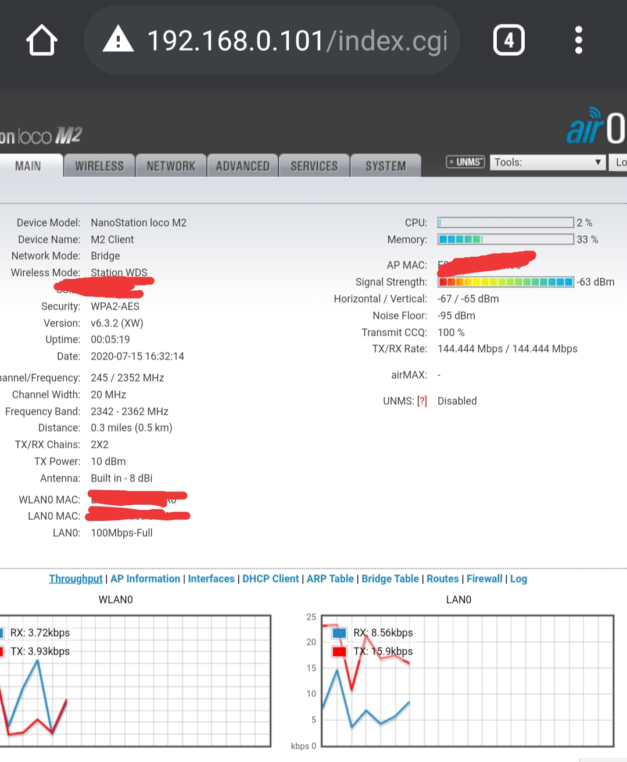This screenshot has width=627, height=762.
Task: Click the CPU percentage 2 %
Action: click(585, 222)
